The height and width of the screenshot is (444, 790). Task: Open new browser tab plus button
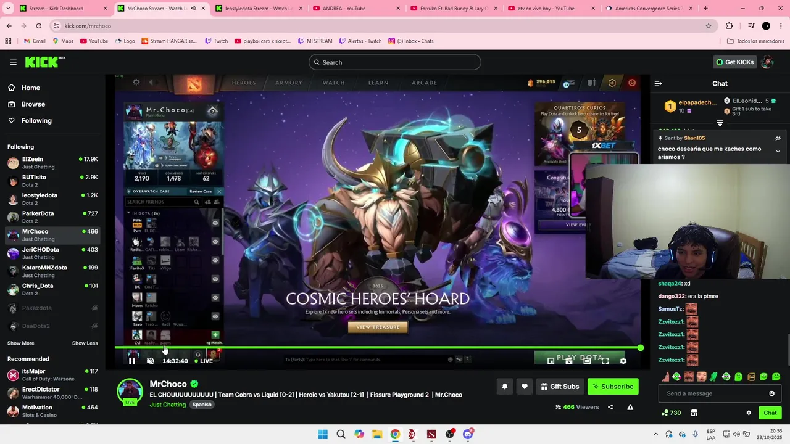pyautogui.click(x=705, y=9)
